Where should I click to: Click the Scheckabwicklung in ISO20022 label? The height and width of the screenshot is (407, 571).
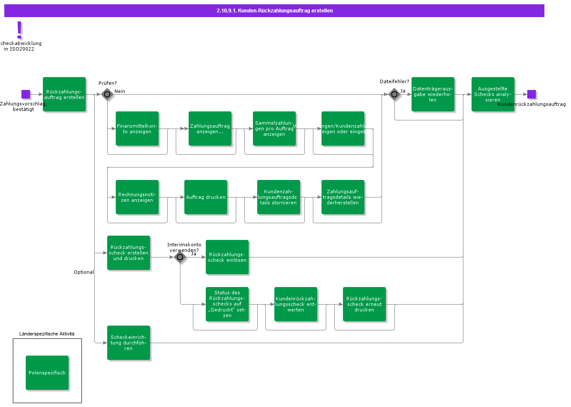click(20, 46)
